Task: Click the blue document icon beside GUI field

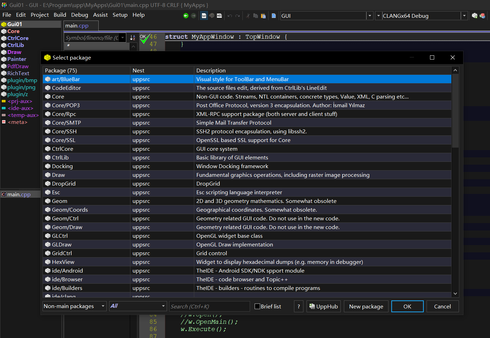Action: (x=274, y=16)
